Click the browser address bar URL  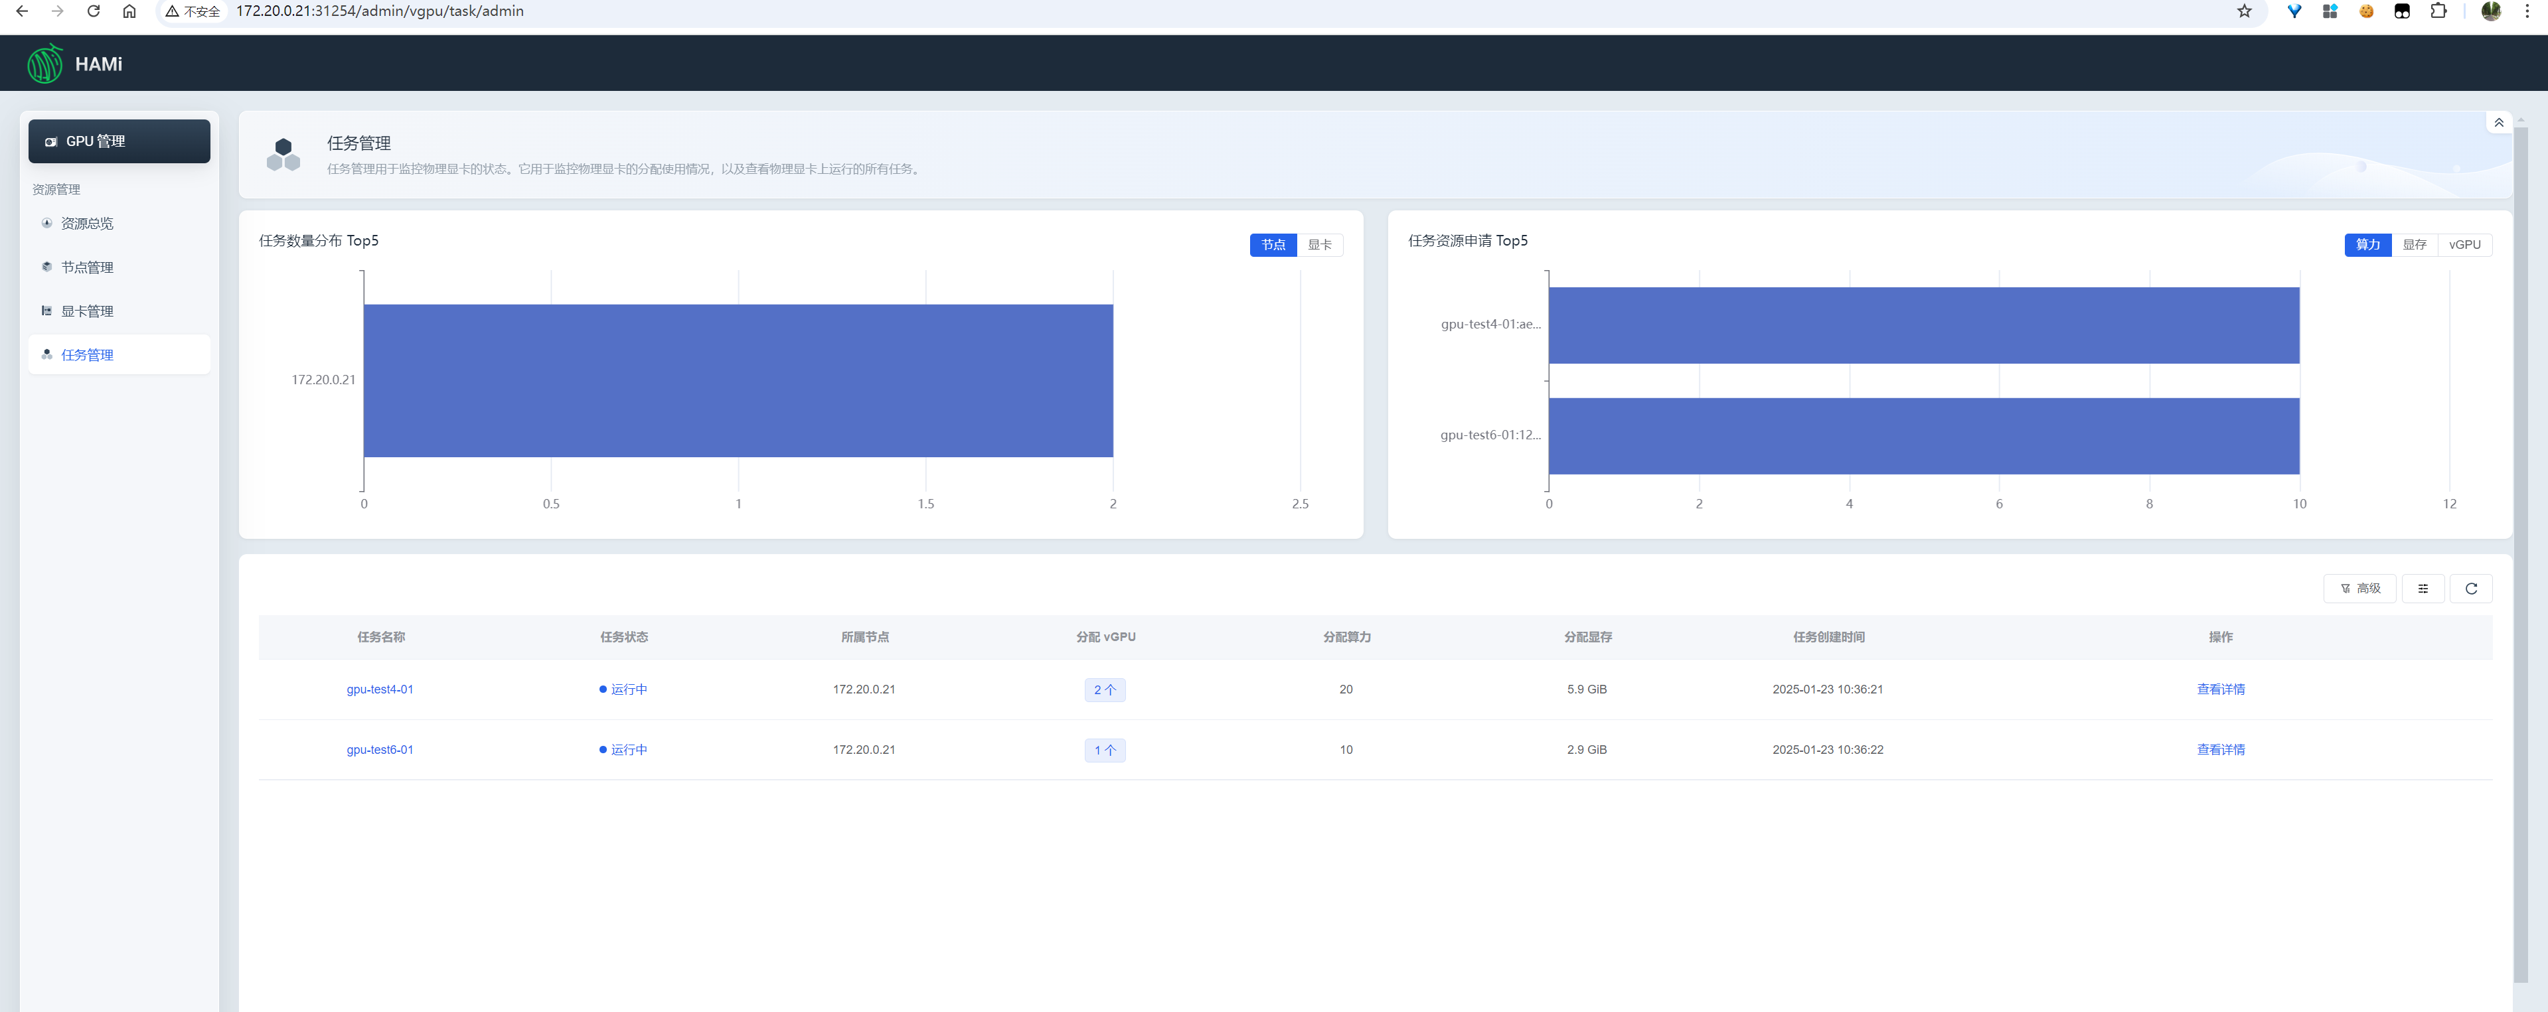[x=380, y=12]
